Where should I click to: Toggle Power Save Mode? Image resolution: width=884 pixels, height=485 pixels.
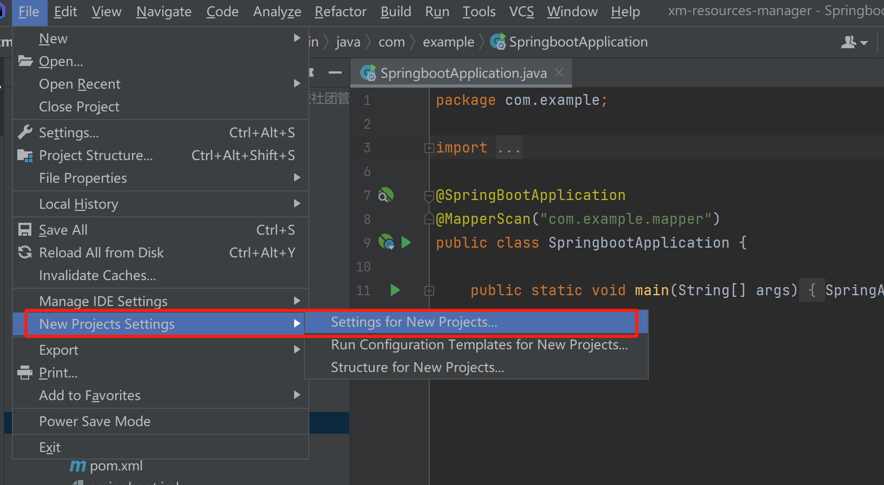[161, 422]
